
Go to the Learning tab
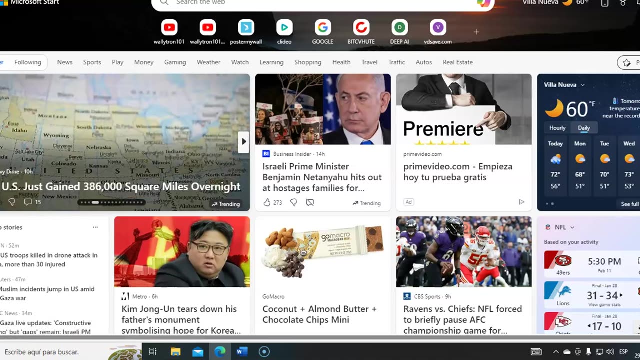[271, 62]
